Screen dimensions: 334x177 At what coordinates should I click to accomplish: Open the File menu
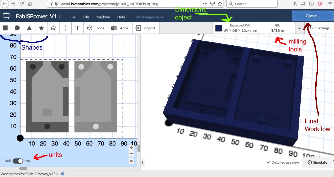(x=72, y=17)
